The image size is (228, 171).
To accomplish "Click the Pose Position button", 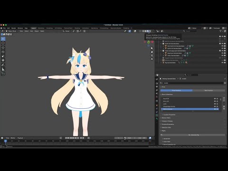I will (176, 90).
